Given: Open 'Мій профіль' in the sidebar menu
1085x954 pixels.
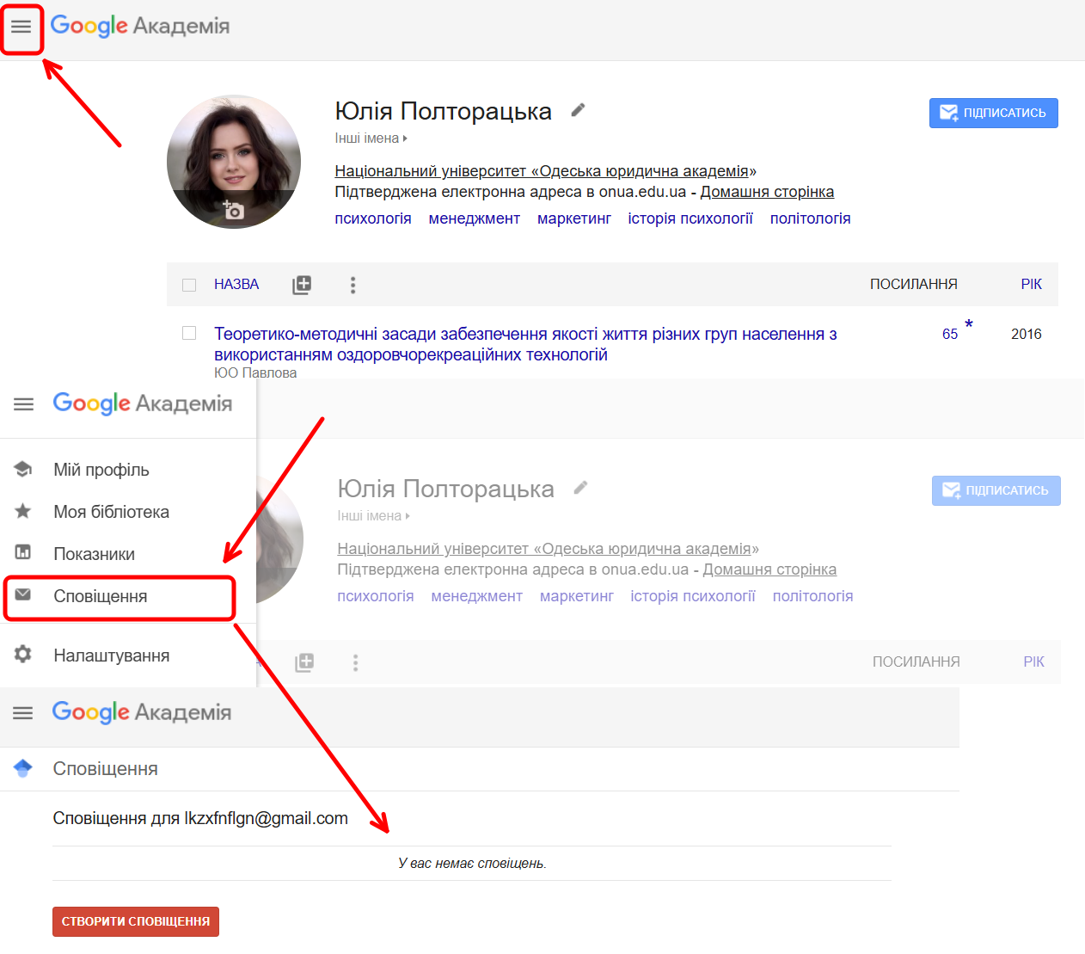Looking at the screenshot, I should pos(101,470).
